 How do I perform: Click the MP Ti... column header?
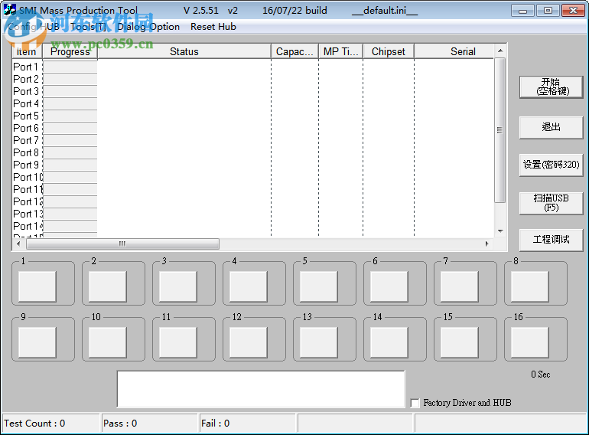340,51
